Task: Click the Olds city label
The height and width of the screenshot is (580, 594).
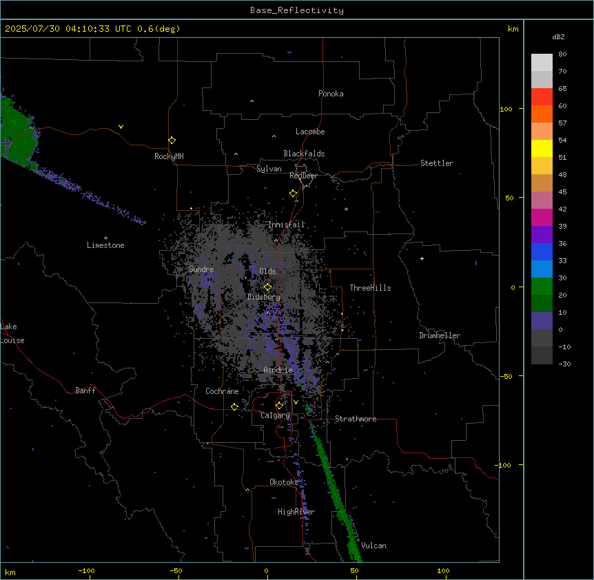Action: pyautogui.click(x=267, y=271)
